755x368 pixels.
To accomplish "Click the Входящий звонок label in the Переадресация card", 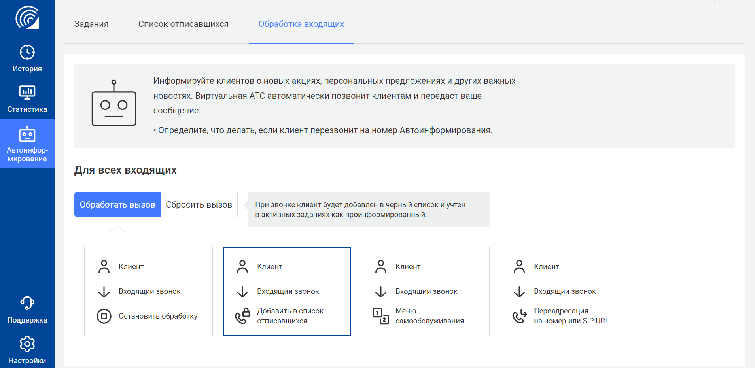I will (565, 291).
